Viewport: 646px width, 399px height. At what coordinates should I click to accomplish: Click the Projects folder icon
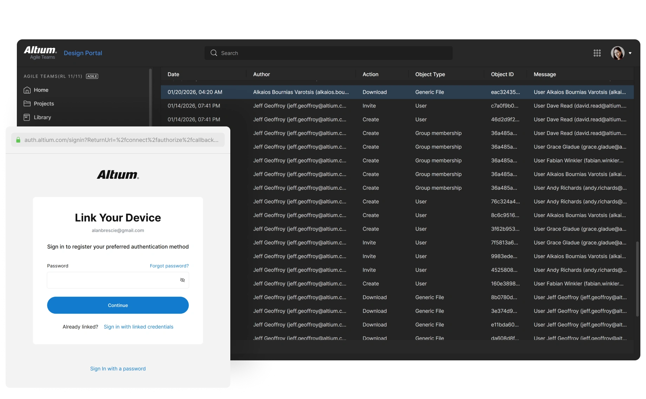click(27, 104)
